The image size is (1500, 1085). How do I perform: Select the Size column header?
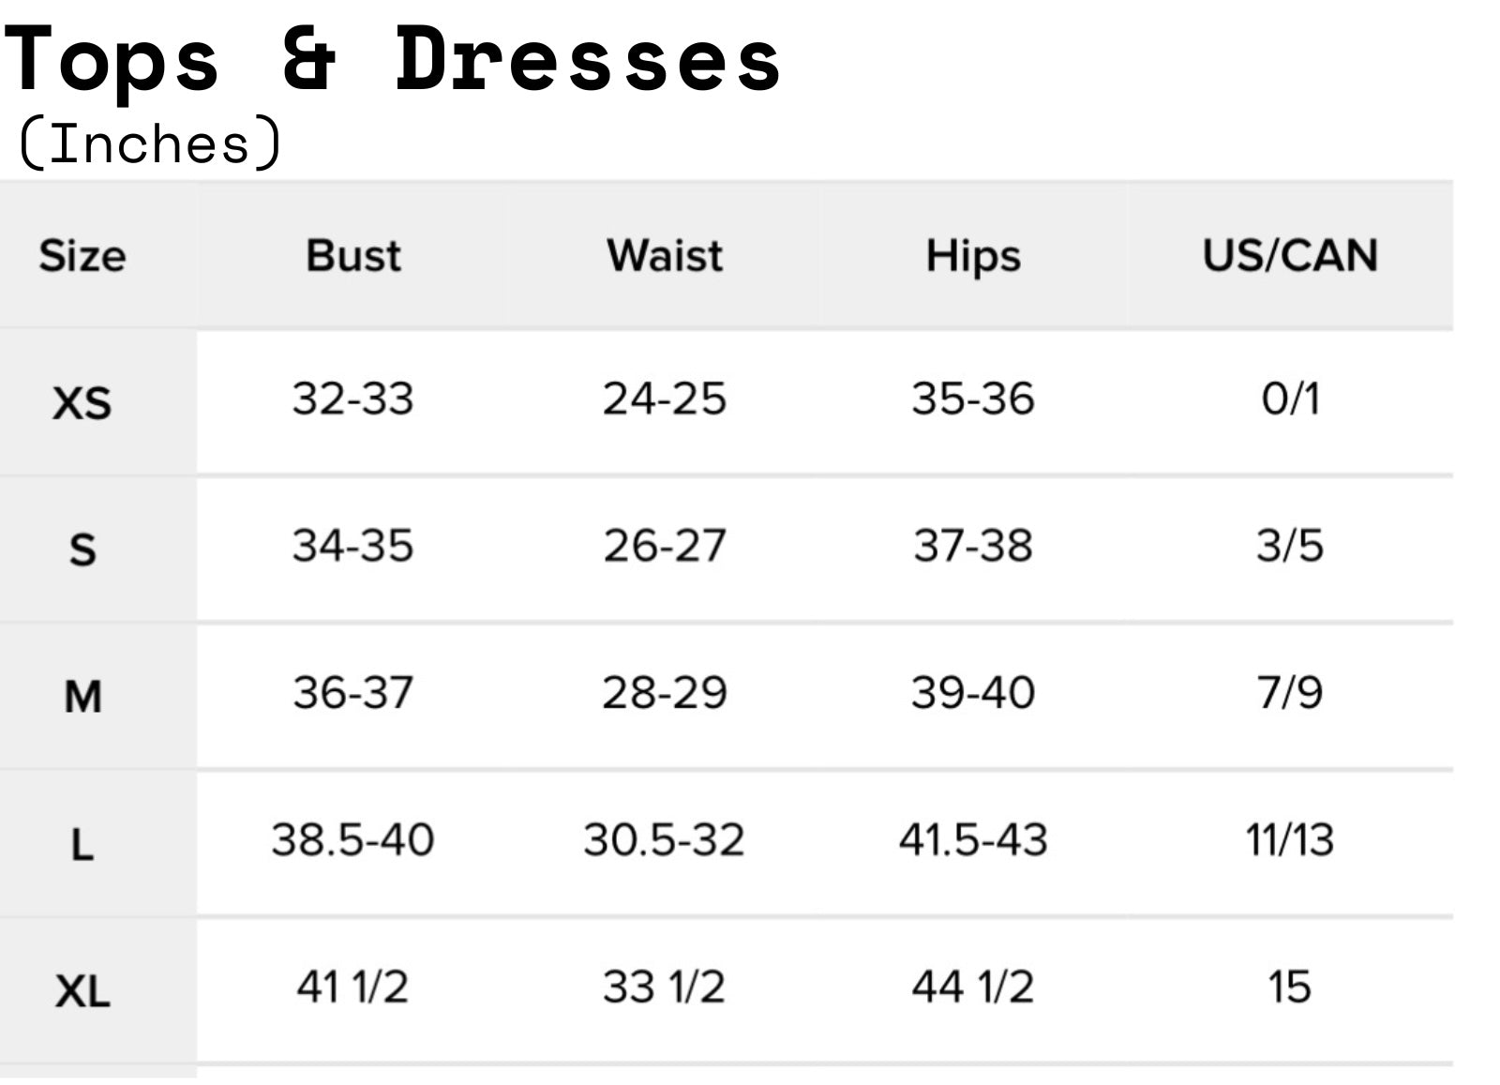[x=82, y=255]
